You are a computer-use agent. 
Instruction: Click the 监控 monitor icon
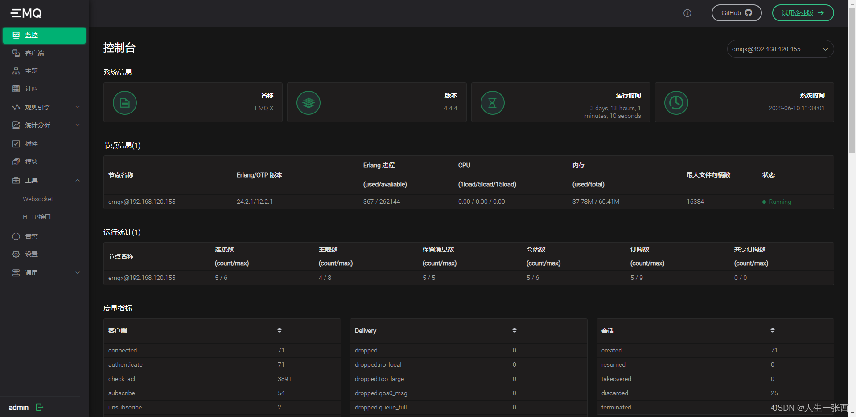tap(16, 35)
